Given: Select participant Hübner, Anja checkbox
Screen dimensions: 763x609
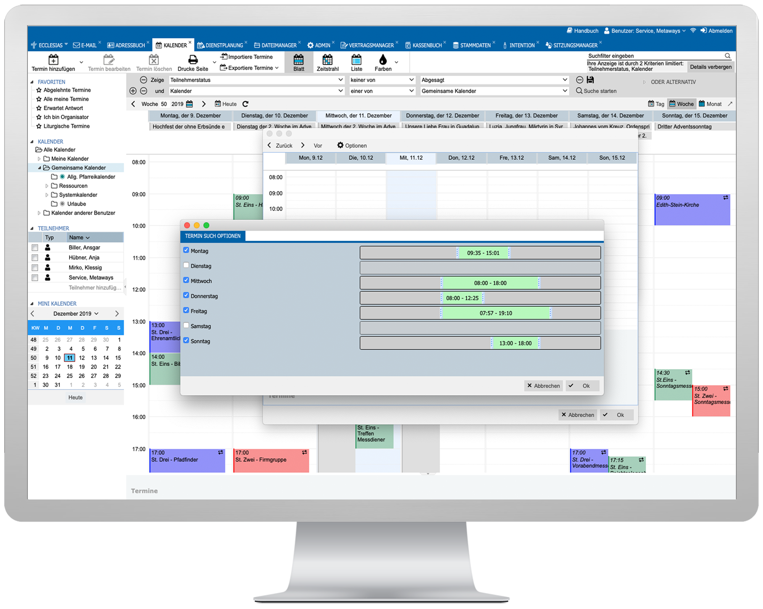Looking at the screenshot, I should (x=35, y=258).
